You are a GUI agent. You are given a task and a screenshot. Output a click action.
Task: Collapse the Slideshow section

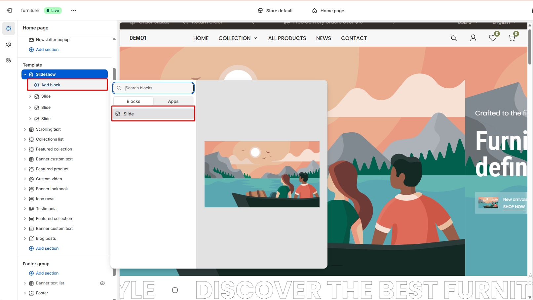25,74
